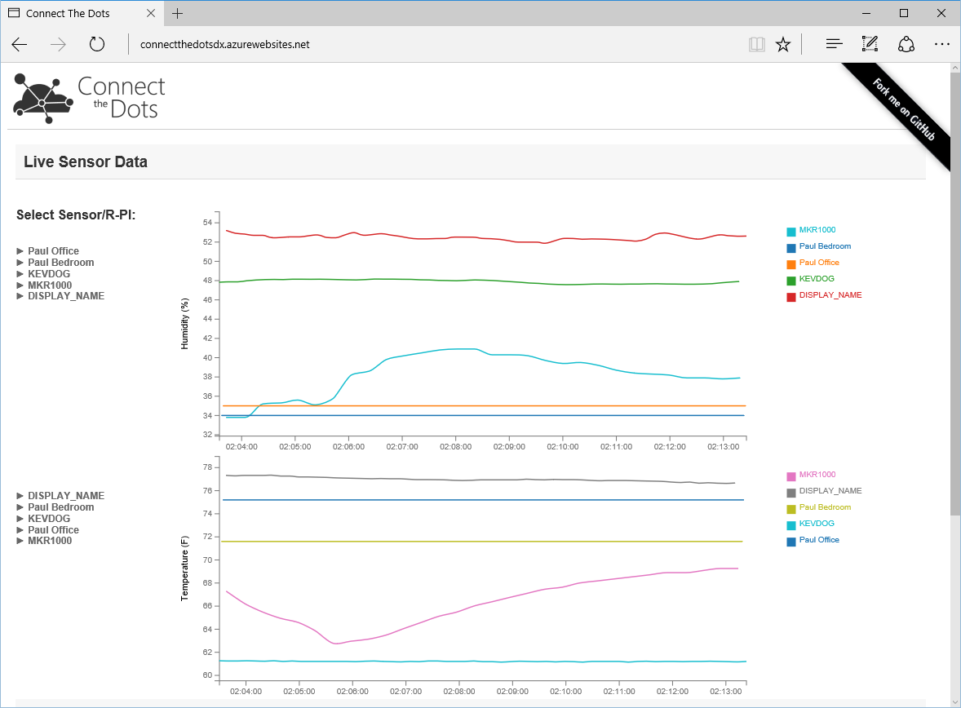Open the Edge Hub panel
Viewport: 961px width, 708px height.
(x=834, y=44)
